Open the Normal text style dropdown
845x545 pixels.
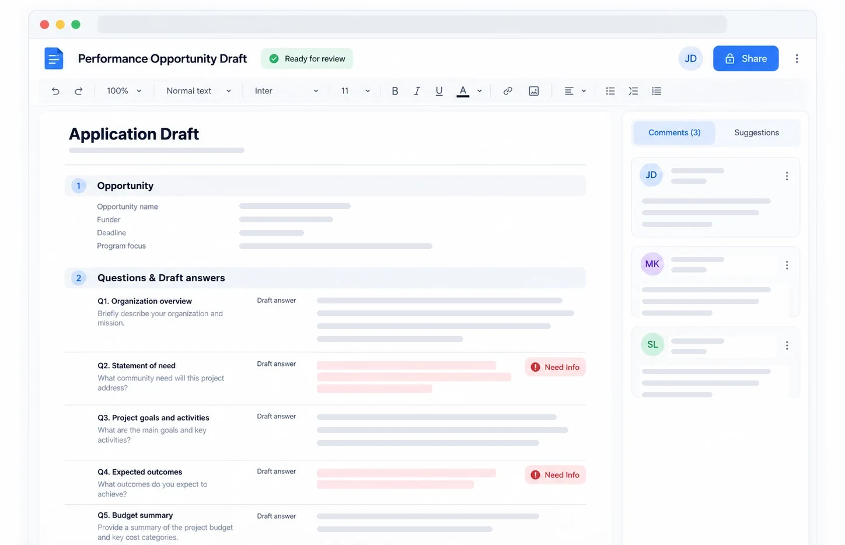199,91
